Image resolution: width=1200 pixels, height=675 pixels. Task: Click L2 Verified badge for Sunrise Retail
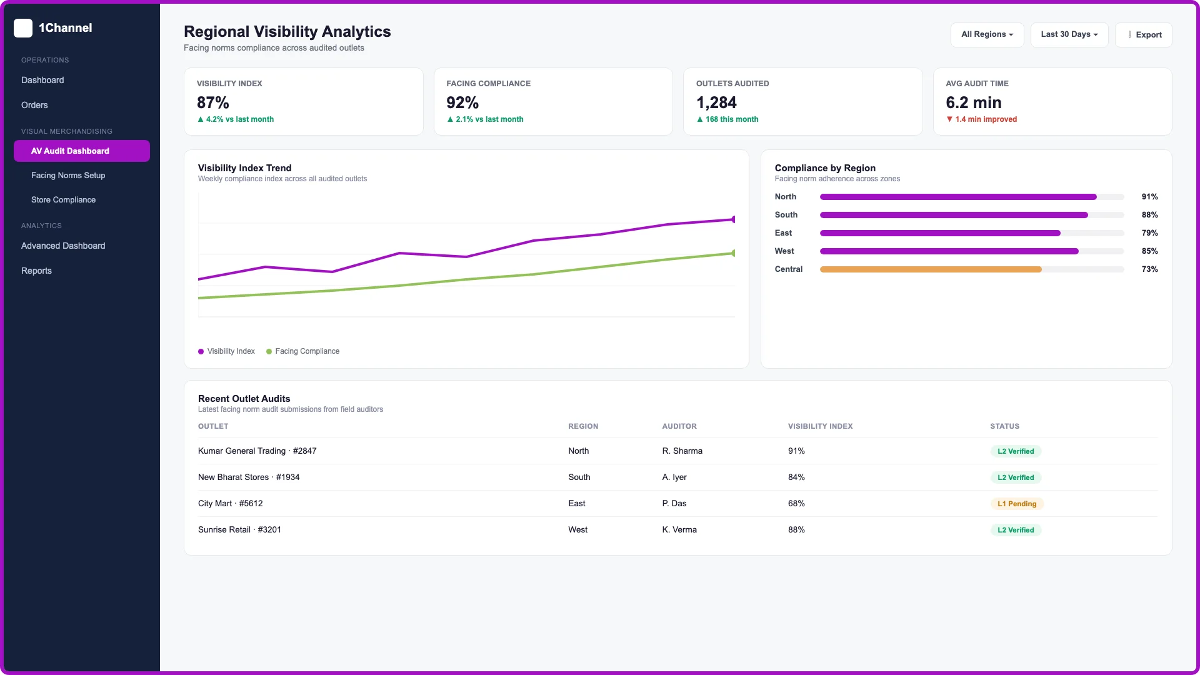pyautogui.click(x=1016, y=530)
